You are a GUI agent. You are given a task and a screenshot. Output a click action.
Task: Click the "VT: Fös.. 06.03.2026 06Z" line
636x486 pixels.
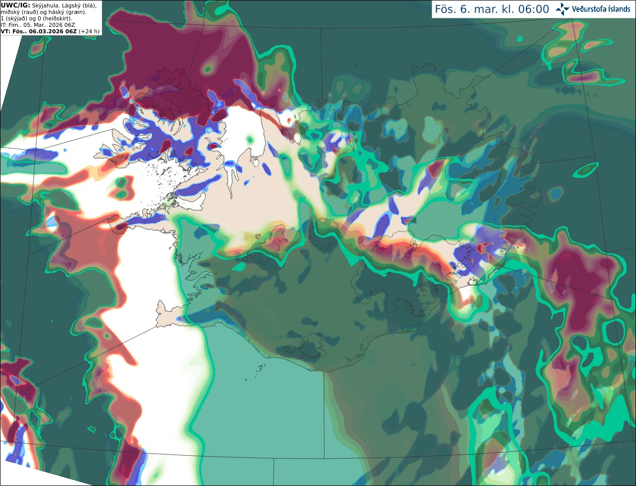point(39,31)
